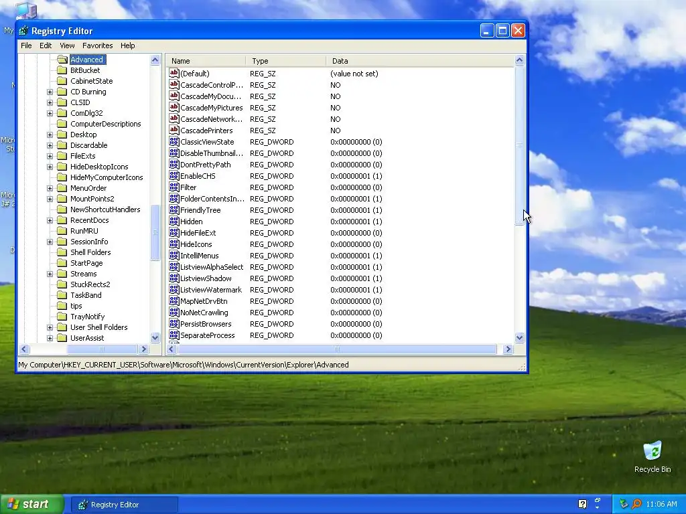Screen dimensions: 686x514
Task: Expand the UserAssist key
Action: [x=50, y=338]
